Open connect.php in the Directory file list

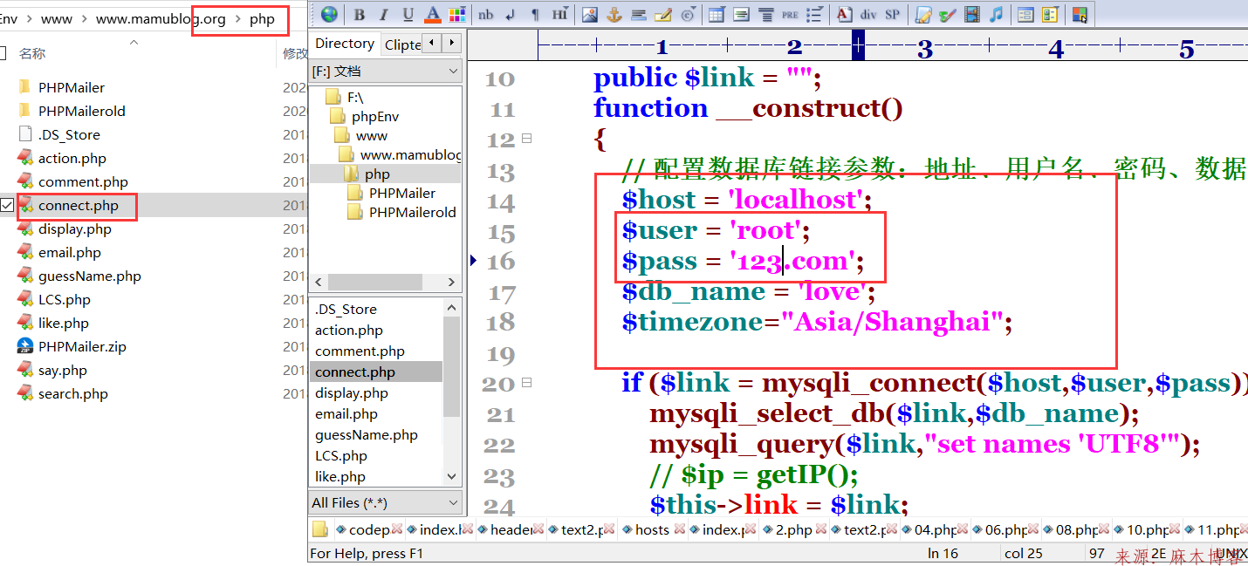[x=355, y=372]
